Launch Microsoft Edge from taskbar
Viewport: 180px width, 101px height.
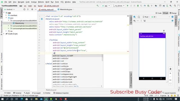coord(22,99)
